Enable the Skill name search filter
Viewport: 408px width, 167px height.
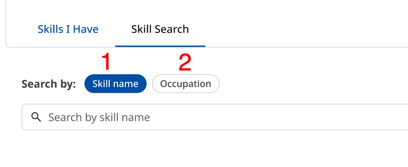point(115,84)
